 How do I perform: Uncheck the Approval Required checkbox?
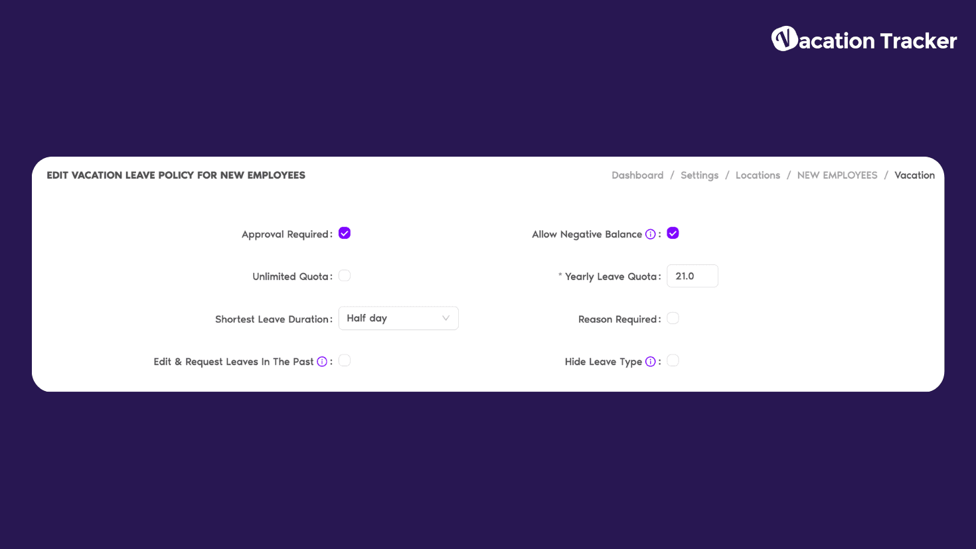[x=345, y=233]
